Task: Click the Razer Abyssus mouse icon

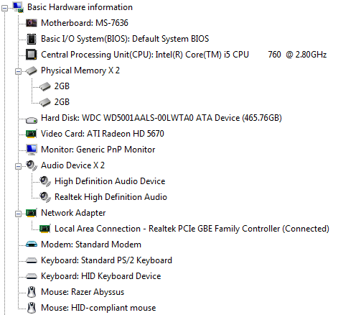Action: click(x=32, y=292)
